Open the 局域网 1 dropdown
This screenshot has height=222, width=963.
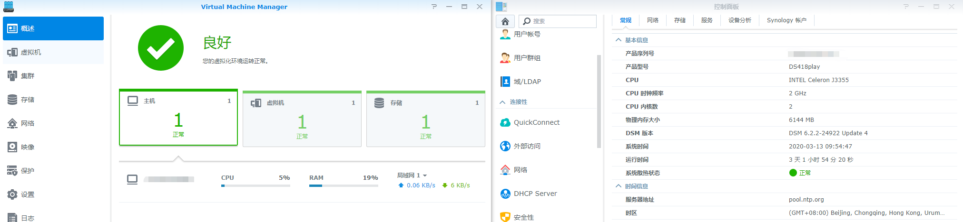point(412,176)
